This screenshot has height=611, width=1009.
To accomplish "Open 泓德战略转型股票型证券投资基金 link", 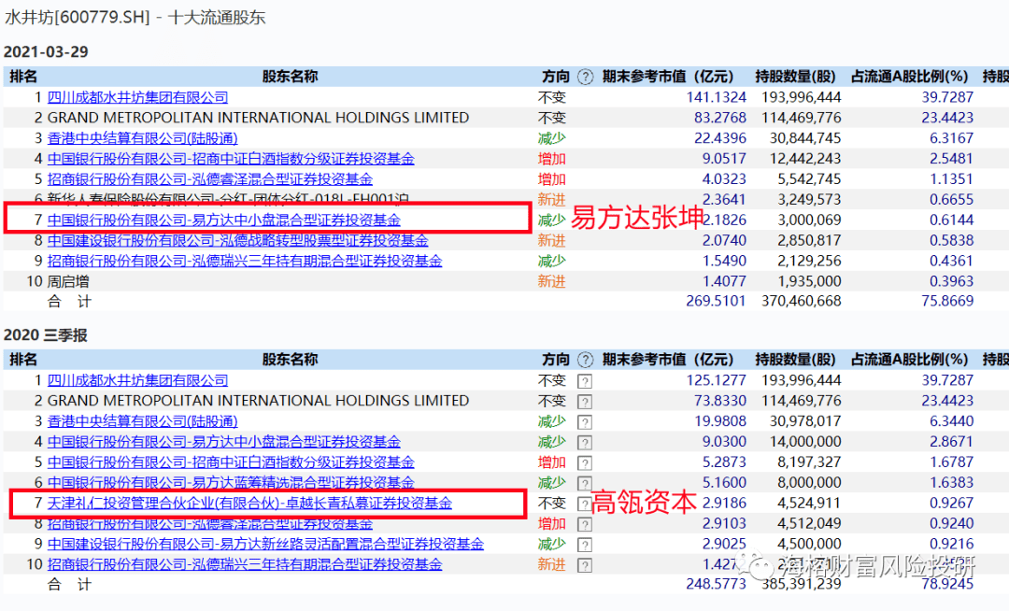I will (x=237, y=240).
